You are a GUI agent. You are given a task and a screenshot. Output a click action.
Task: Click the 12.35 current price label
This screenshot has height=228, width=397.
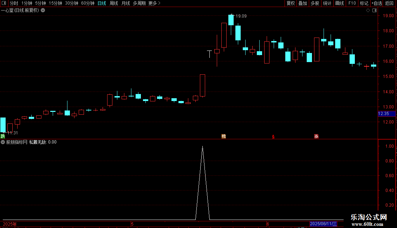point(386,114)
